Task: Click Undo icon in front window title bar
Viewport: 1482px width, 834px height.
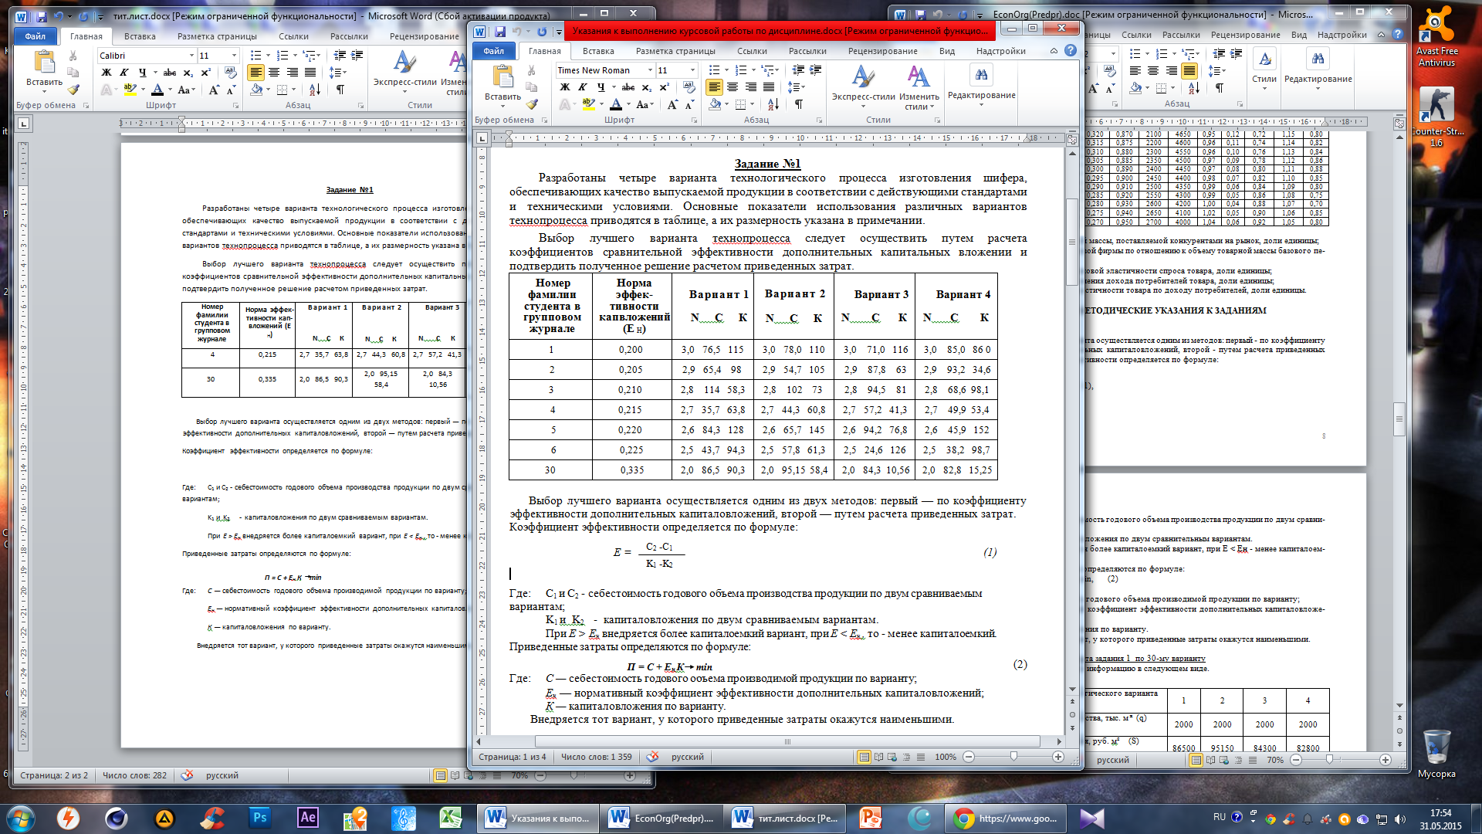Action: click(x=517, y=32)
